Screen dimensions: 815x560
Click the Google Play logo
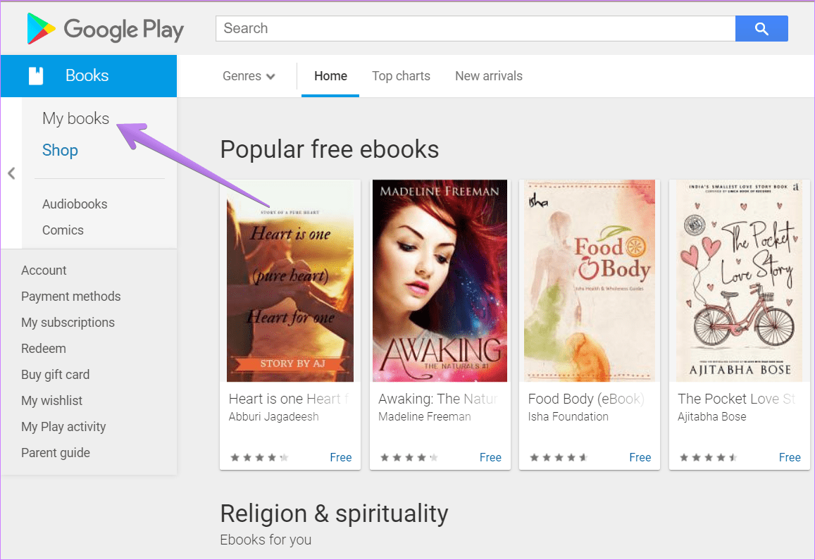point(106,29)
